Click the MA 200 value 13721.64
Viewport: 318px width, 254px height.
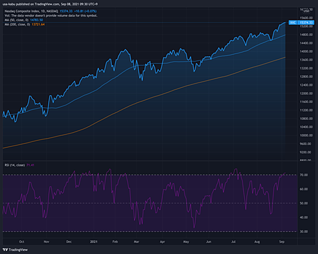click(38, 24)
